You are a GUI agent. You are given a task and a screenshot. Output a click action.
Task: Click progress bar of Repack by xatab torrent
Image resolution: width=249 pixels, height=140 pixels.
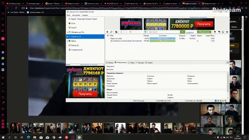click(x=163, y=38)
